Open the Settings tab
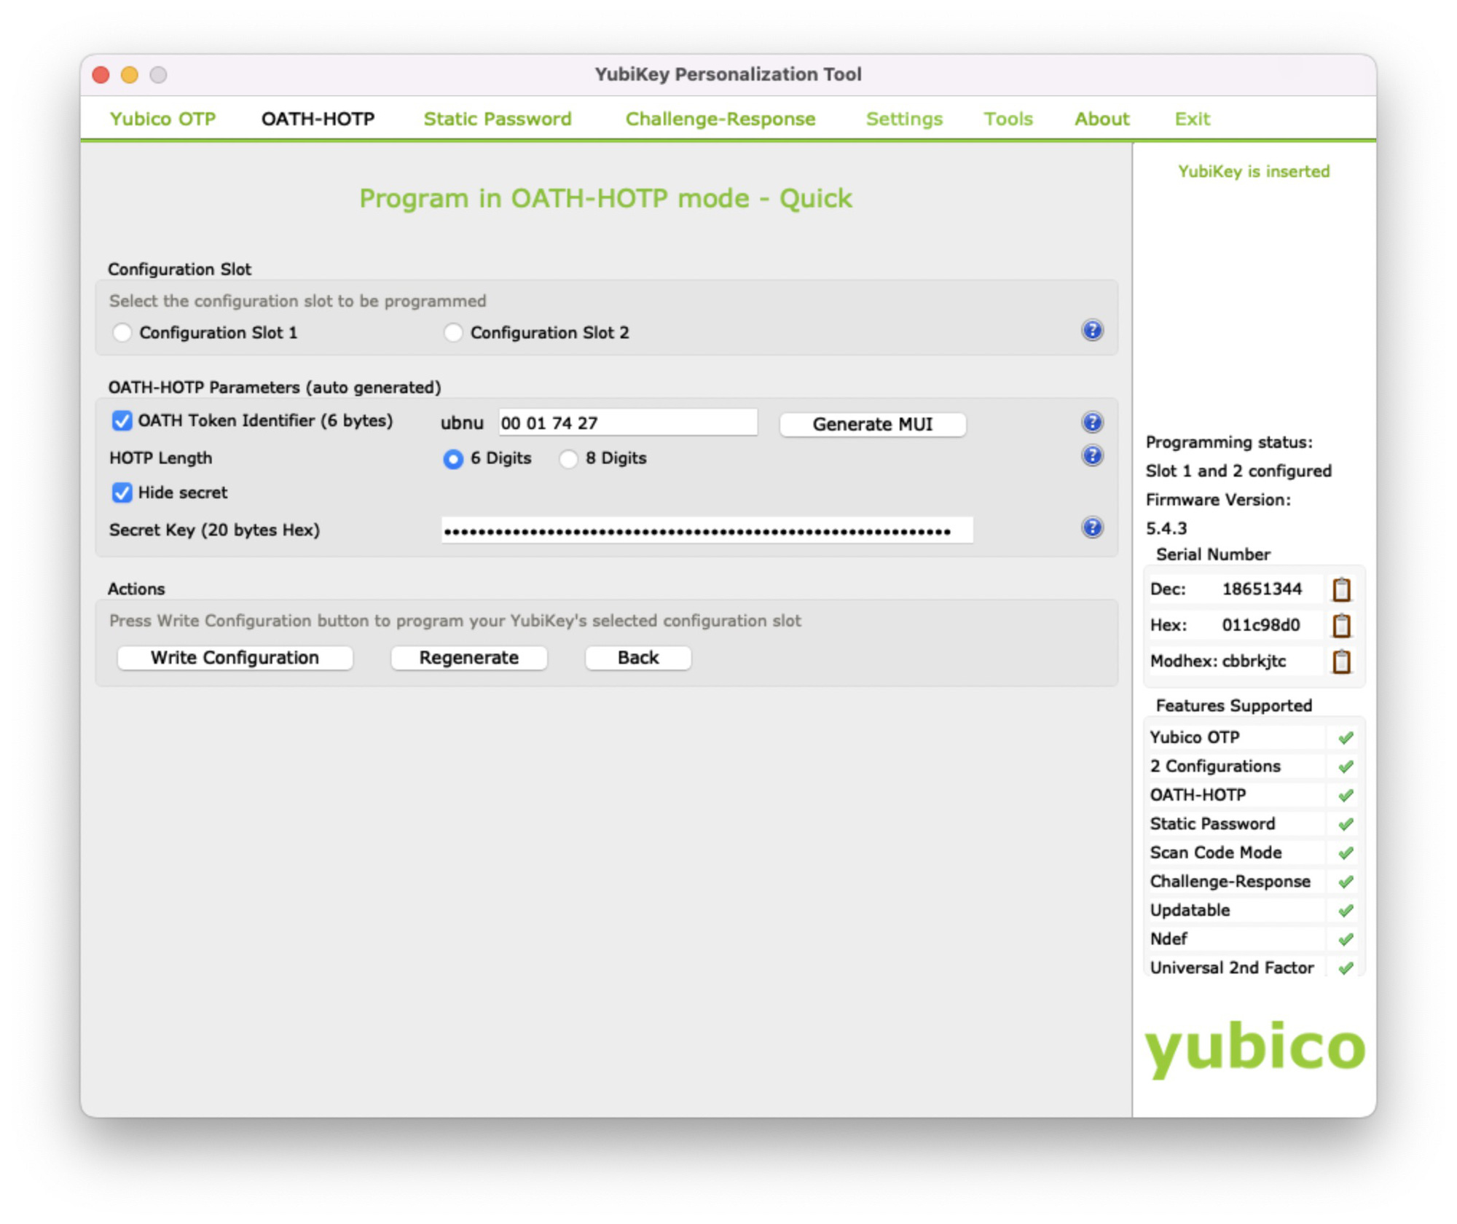Viewport: 1457px width, 1224px height. (904, 119)
